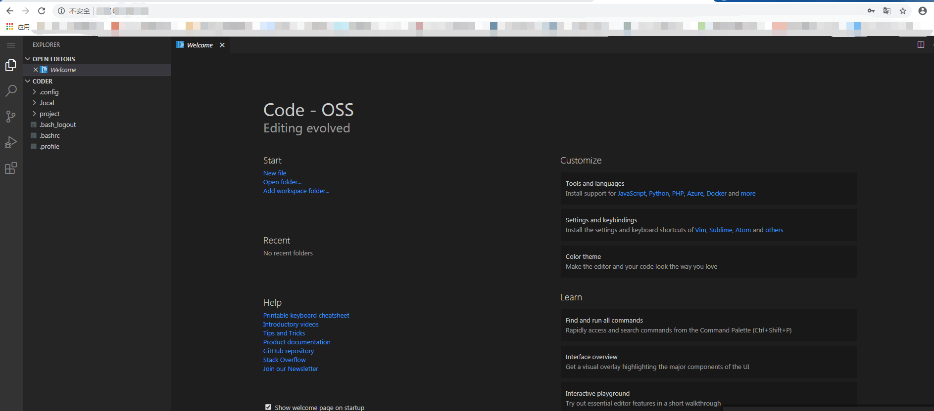Close the Welcome tab
This screenshot has width=934, height=411.
point(222,45)
